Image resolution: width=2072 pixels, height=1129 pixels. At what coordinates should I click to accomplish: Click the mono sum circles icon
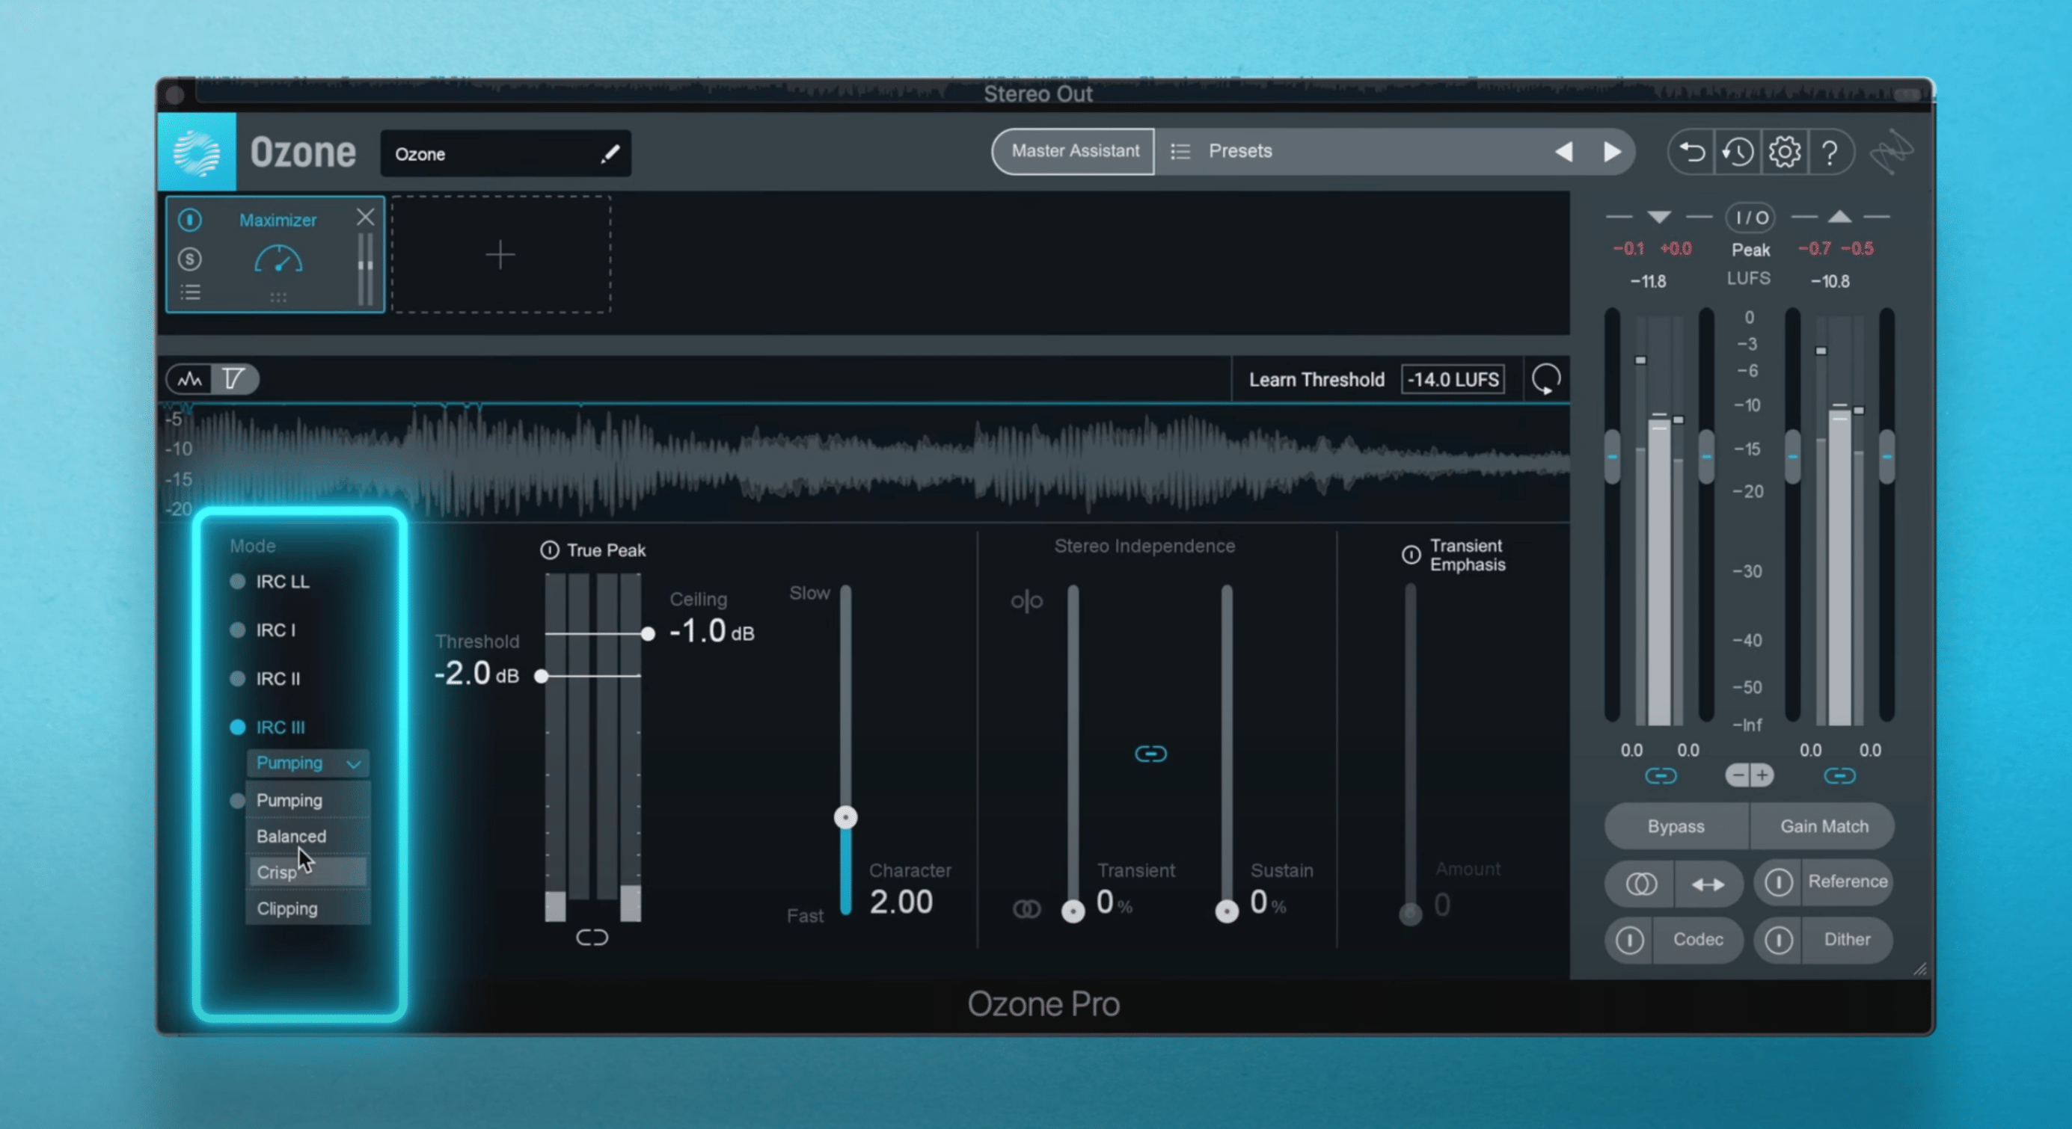(1641, 885)
